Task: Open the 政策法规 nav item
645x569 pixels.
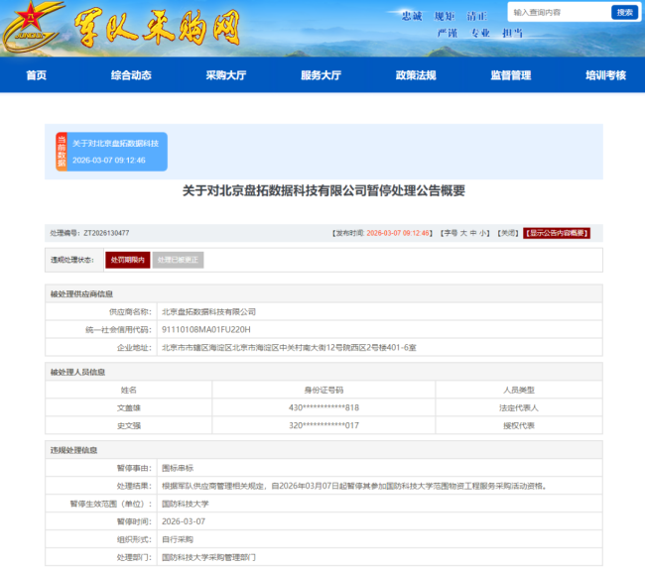Action: (416, 75)
